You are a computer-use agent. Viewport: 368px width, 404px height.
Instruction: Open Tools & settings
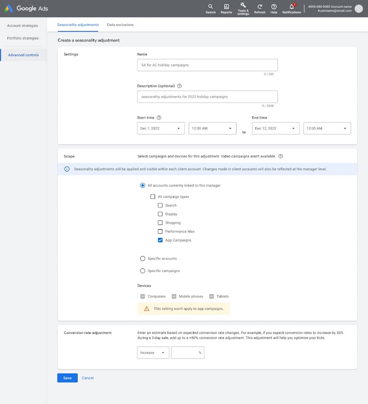pos(243,8)
